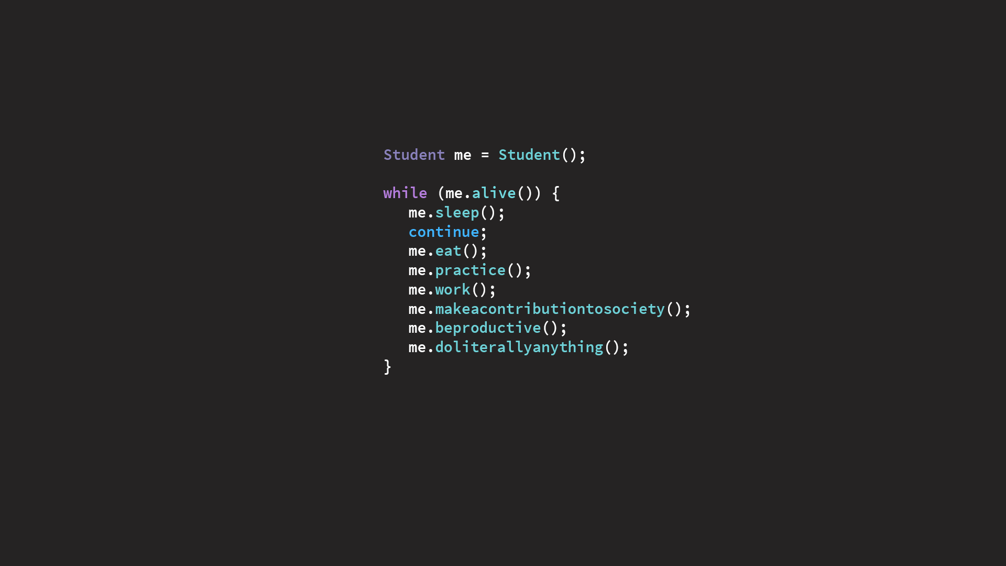
Task: Click the closing brace `}` symbol
Action: pyautogui.click(x=386, y=366)
